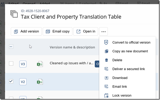Choose Lock version option
Image resolution: width=160 pixels, height=100 pixels.
click(127, 96)
